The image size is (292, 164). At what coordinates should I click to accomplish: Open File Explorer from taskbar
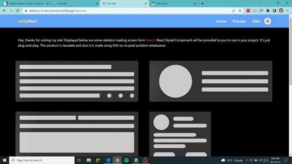pos(89,160)
